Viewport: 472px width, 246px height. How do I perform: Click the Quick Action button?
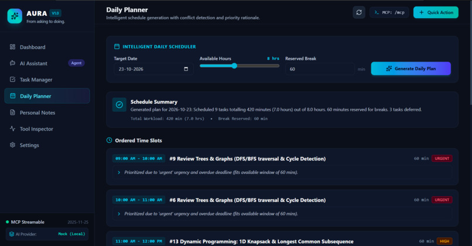[436, 12]
